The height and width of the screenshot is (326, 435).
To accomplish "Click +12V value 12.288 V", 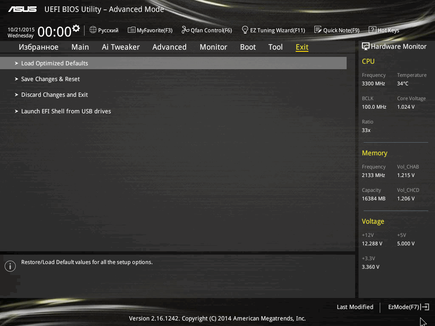I will (372, 244).
